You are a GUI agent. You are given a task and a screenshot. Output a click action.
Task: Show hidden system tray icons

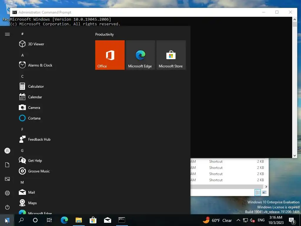238,220
